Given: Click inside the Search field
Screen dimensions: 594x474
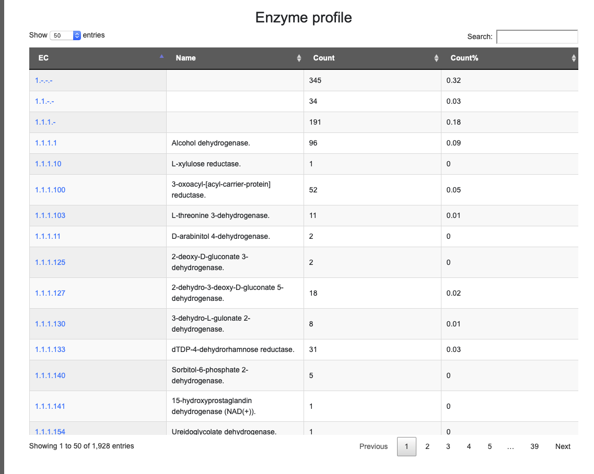Looking at the screenshot, I should click(537, 37).
